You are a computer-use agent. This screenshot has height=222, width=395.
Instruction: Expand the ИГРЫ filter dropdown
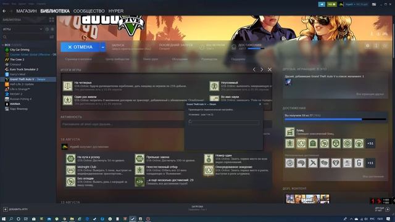click(x=41, y=29)
